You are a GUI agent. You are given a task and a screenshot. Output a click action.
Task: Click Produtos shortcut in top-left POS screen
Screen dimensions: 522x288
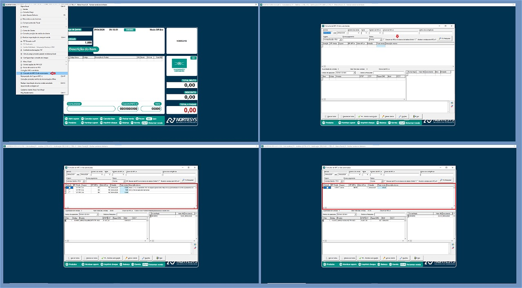pyautogui.click(x=71, y=123)
